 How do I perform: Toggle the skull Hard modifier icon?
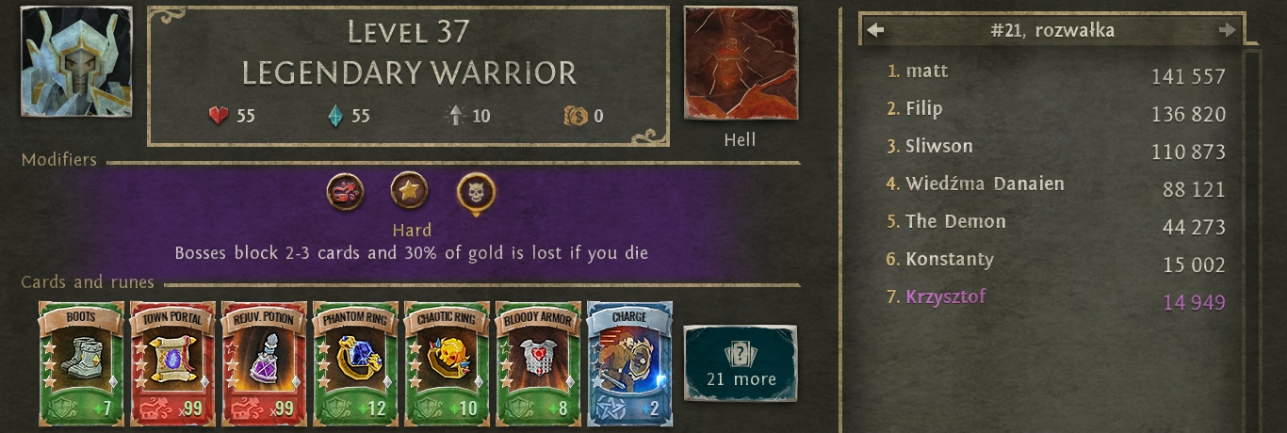476,193
